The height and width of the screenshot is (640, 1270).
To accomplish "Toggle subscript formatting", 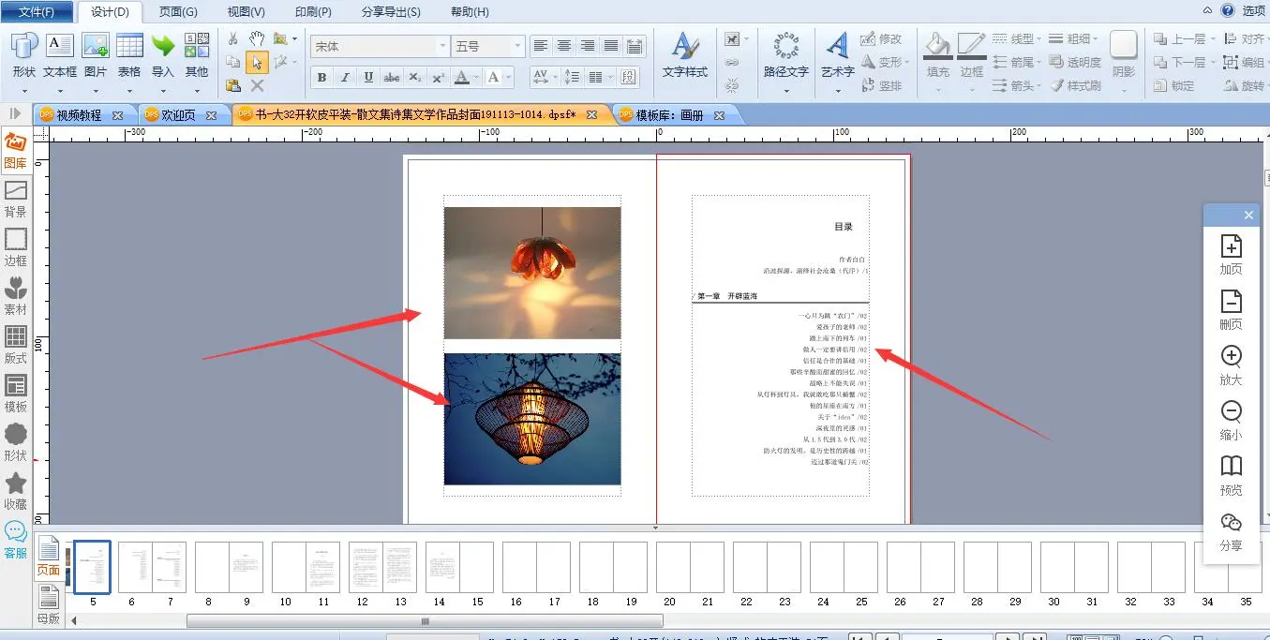I will [415, 78].
